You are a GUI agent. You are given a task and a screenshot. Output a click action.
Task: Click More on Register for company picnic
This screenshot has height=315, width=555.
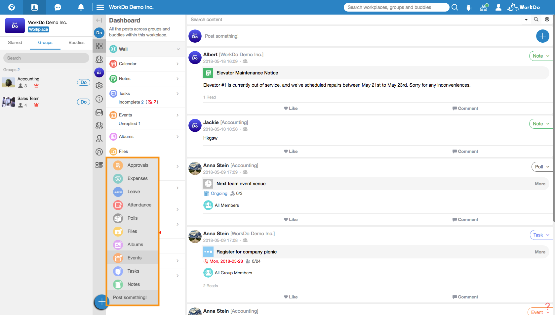540,252
